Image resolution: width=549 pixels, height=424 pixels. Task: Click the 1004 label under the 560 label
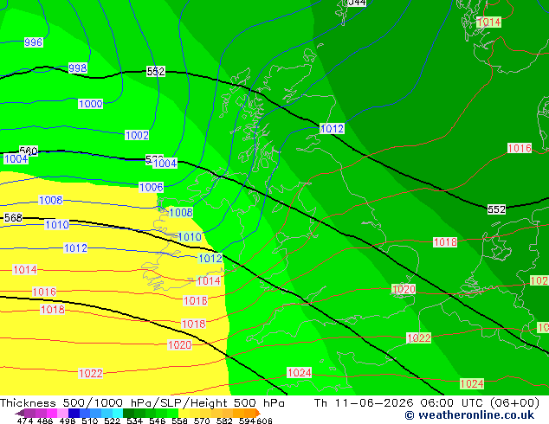click(x=16, y=159)
